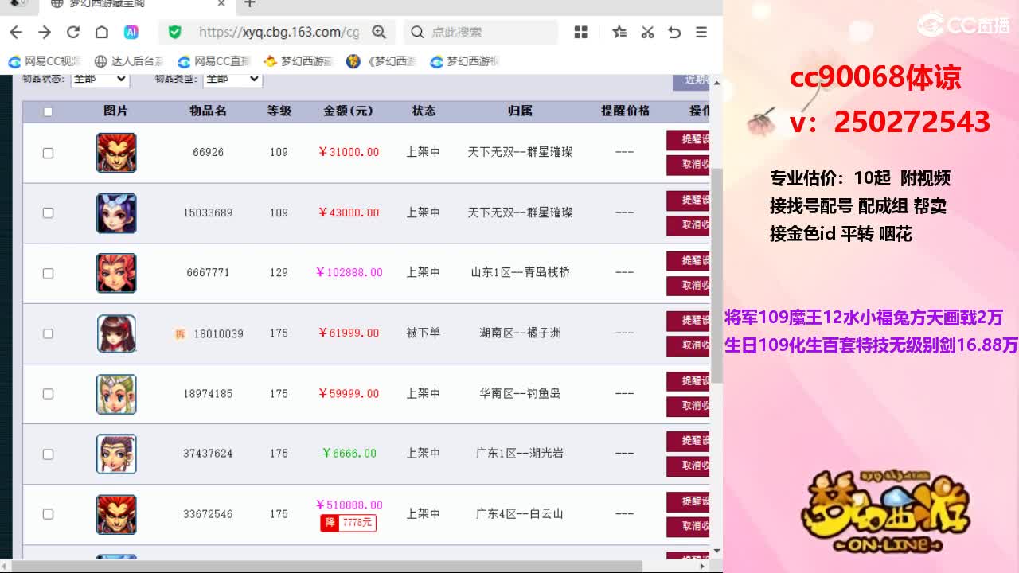Set price reminder for item 15033689

click(x=688, y=201)
